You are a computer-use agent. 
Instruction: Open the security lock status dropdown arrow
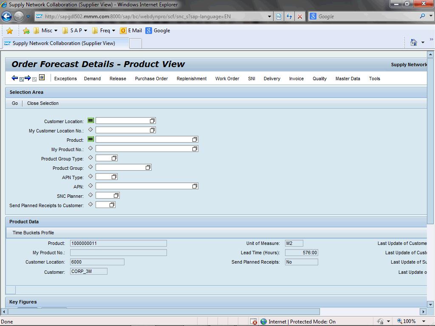(x=388, y=321)
